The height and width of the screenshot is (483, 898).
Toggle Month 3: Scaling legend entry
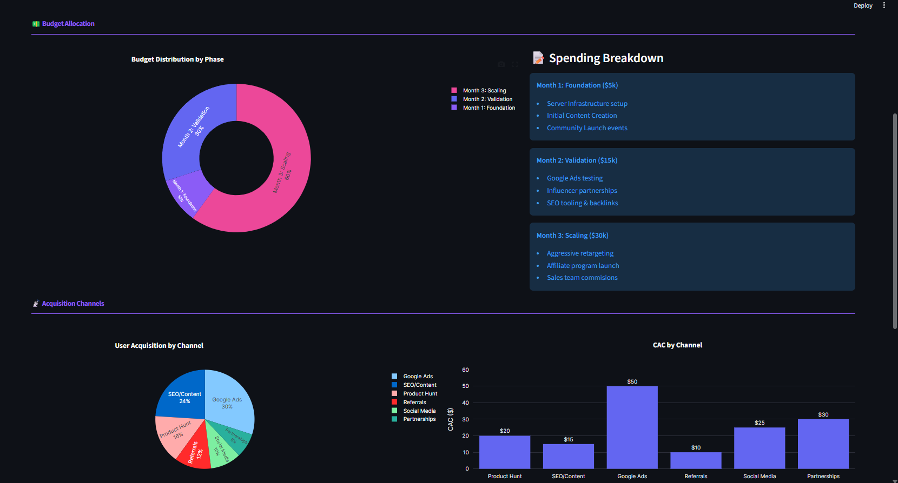(x=484, y=91)
